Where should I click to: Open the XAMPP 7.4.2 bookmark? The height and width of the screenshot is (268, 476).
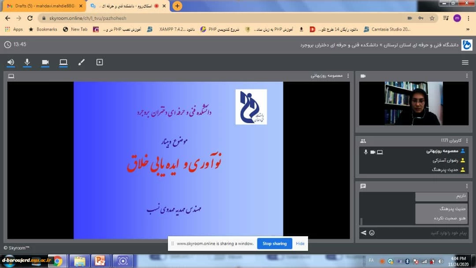click(171, 29)
